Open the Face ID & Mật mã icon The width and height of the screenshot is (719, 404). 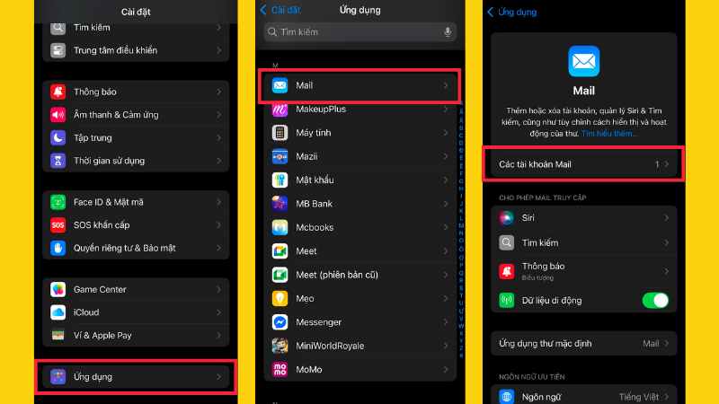tap(58, 202)
